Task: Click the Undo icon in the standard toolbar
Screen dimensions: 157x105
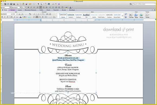Action: click(30, 4)
